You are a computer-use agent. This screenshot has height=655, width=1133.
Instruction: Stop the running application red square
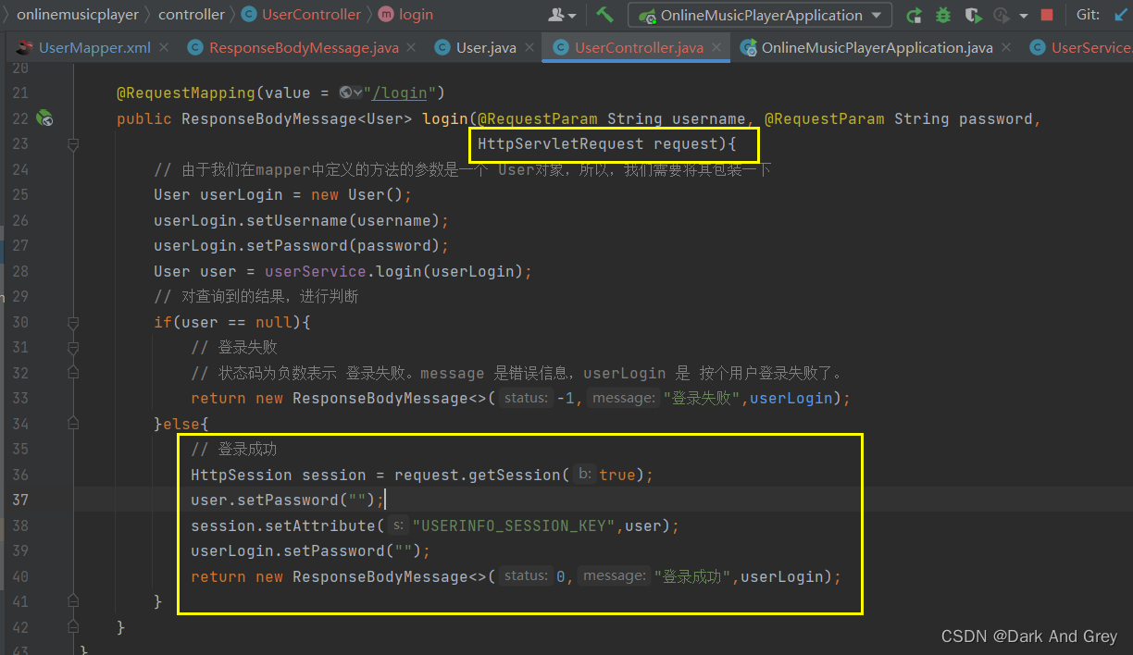click(x=1047, y=15)
